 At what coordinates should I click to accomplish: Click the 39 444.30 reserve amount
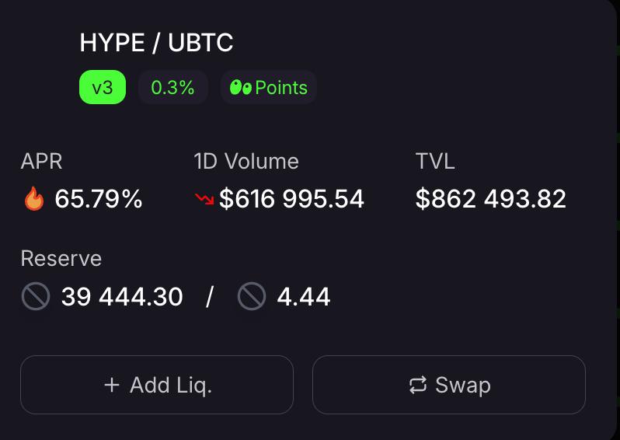click(x=122, y=296)
